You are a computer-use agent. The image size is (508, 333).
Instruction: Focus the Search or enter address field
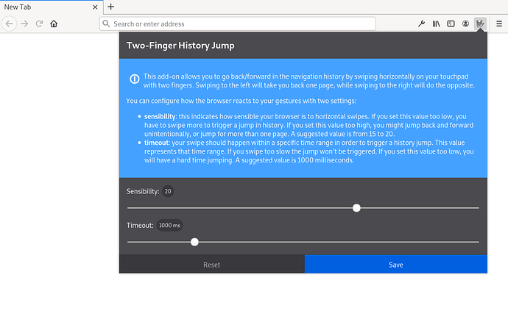(x=238, y=24)
